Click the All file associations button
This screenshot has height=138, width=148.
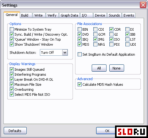click(99, 68)
